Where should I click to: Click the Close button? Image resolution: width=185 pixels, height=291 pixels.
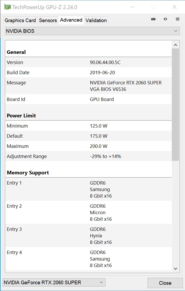[x=165, y=283]
